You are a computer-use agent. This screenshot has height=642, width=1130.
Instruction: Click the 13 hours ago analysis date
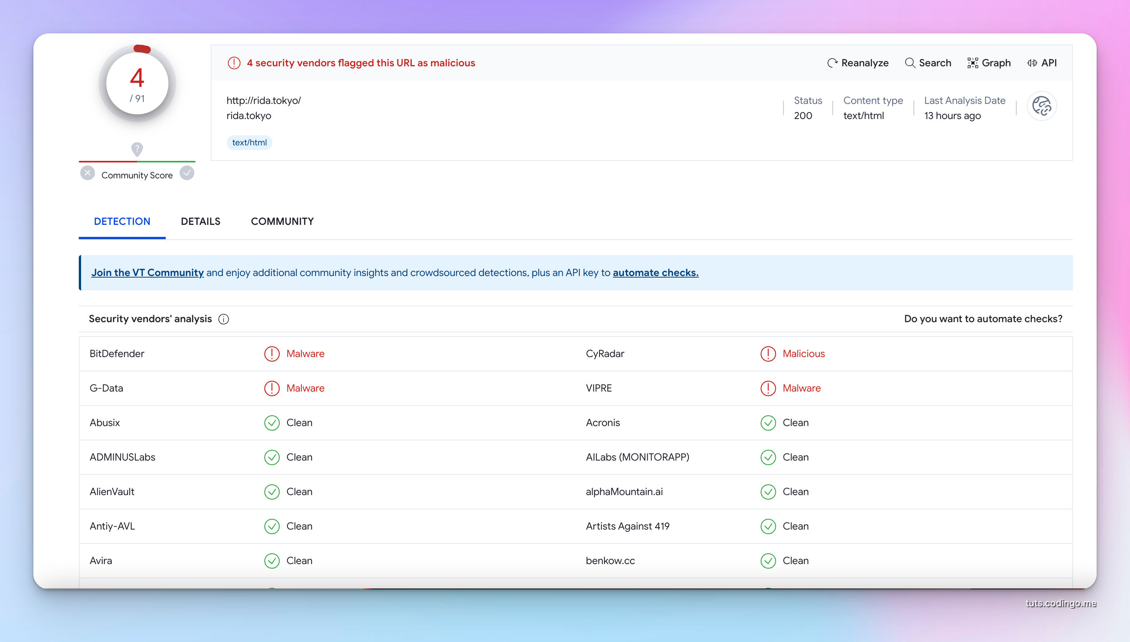point(953,116)
